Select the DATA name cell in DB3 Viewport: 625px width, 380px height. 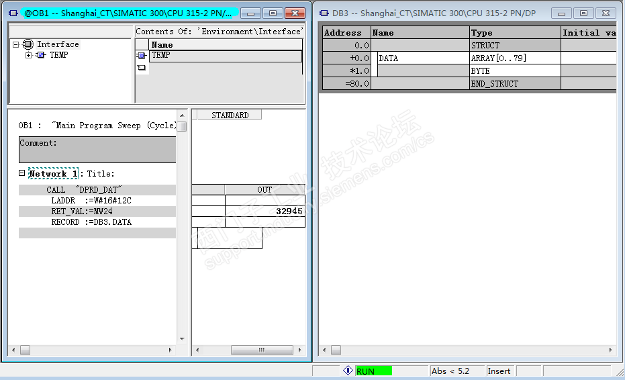(x=423, y=58)
